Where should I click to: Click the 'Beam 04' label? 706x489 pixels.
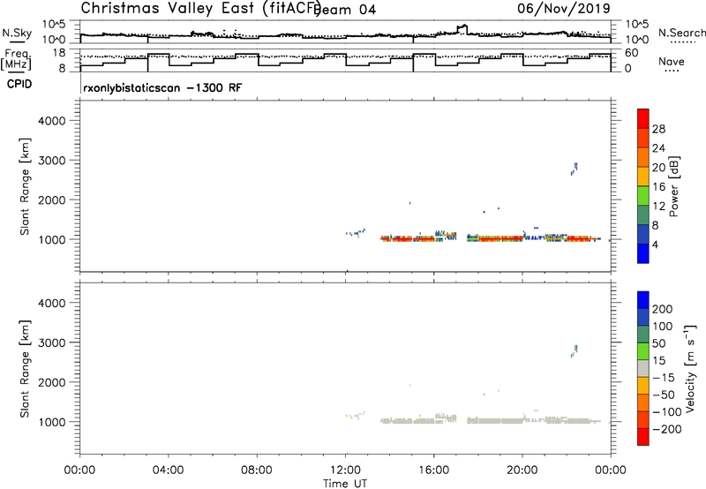(346, 10)
